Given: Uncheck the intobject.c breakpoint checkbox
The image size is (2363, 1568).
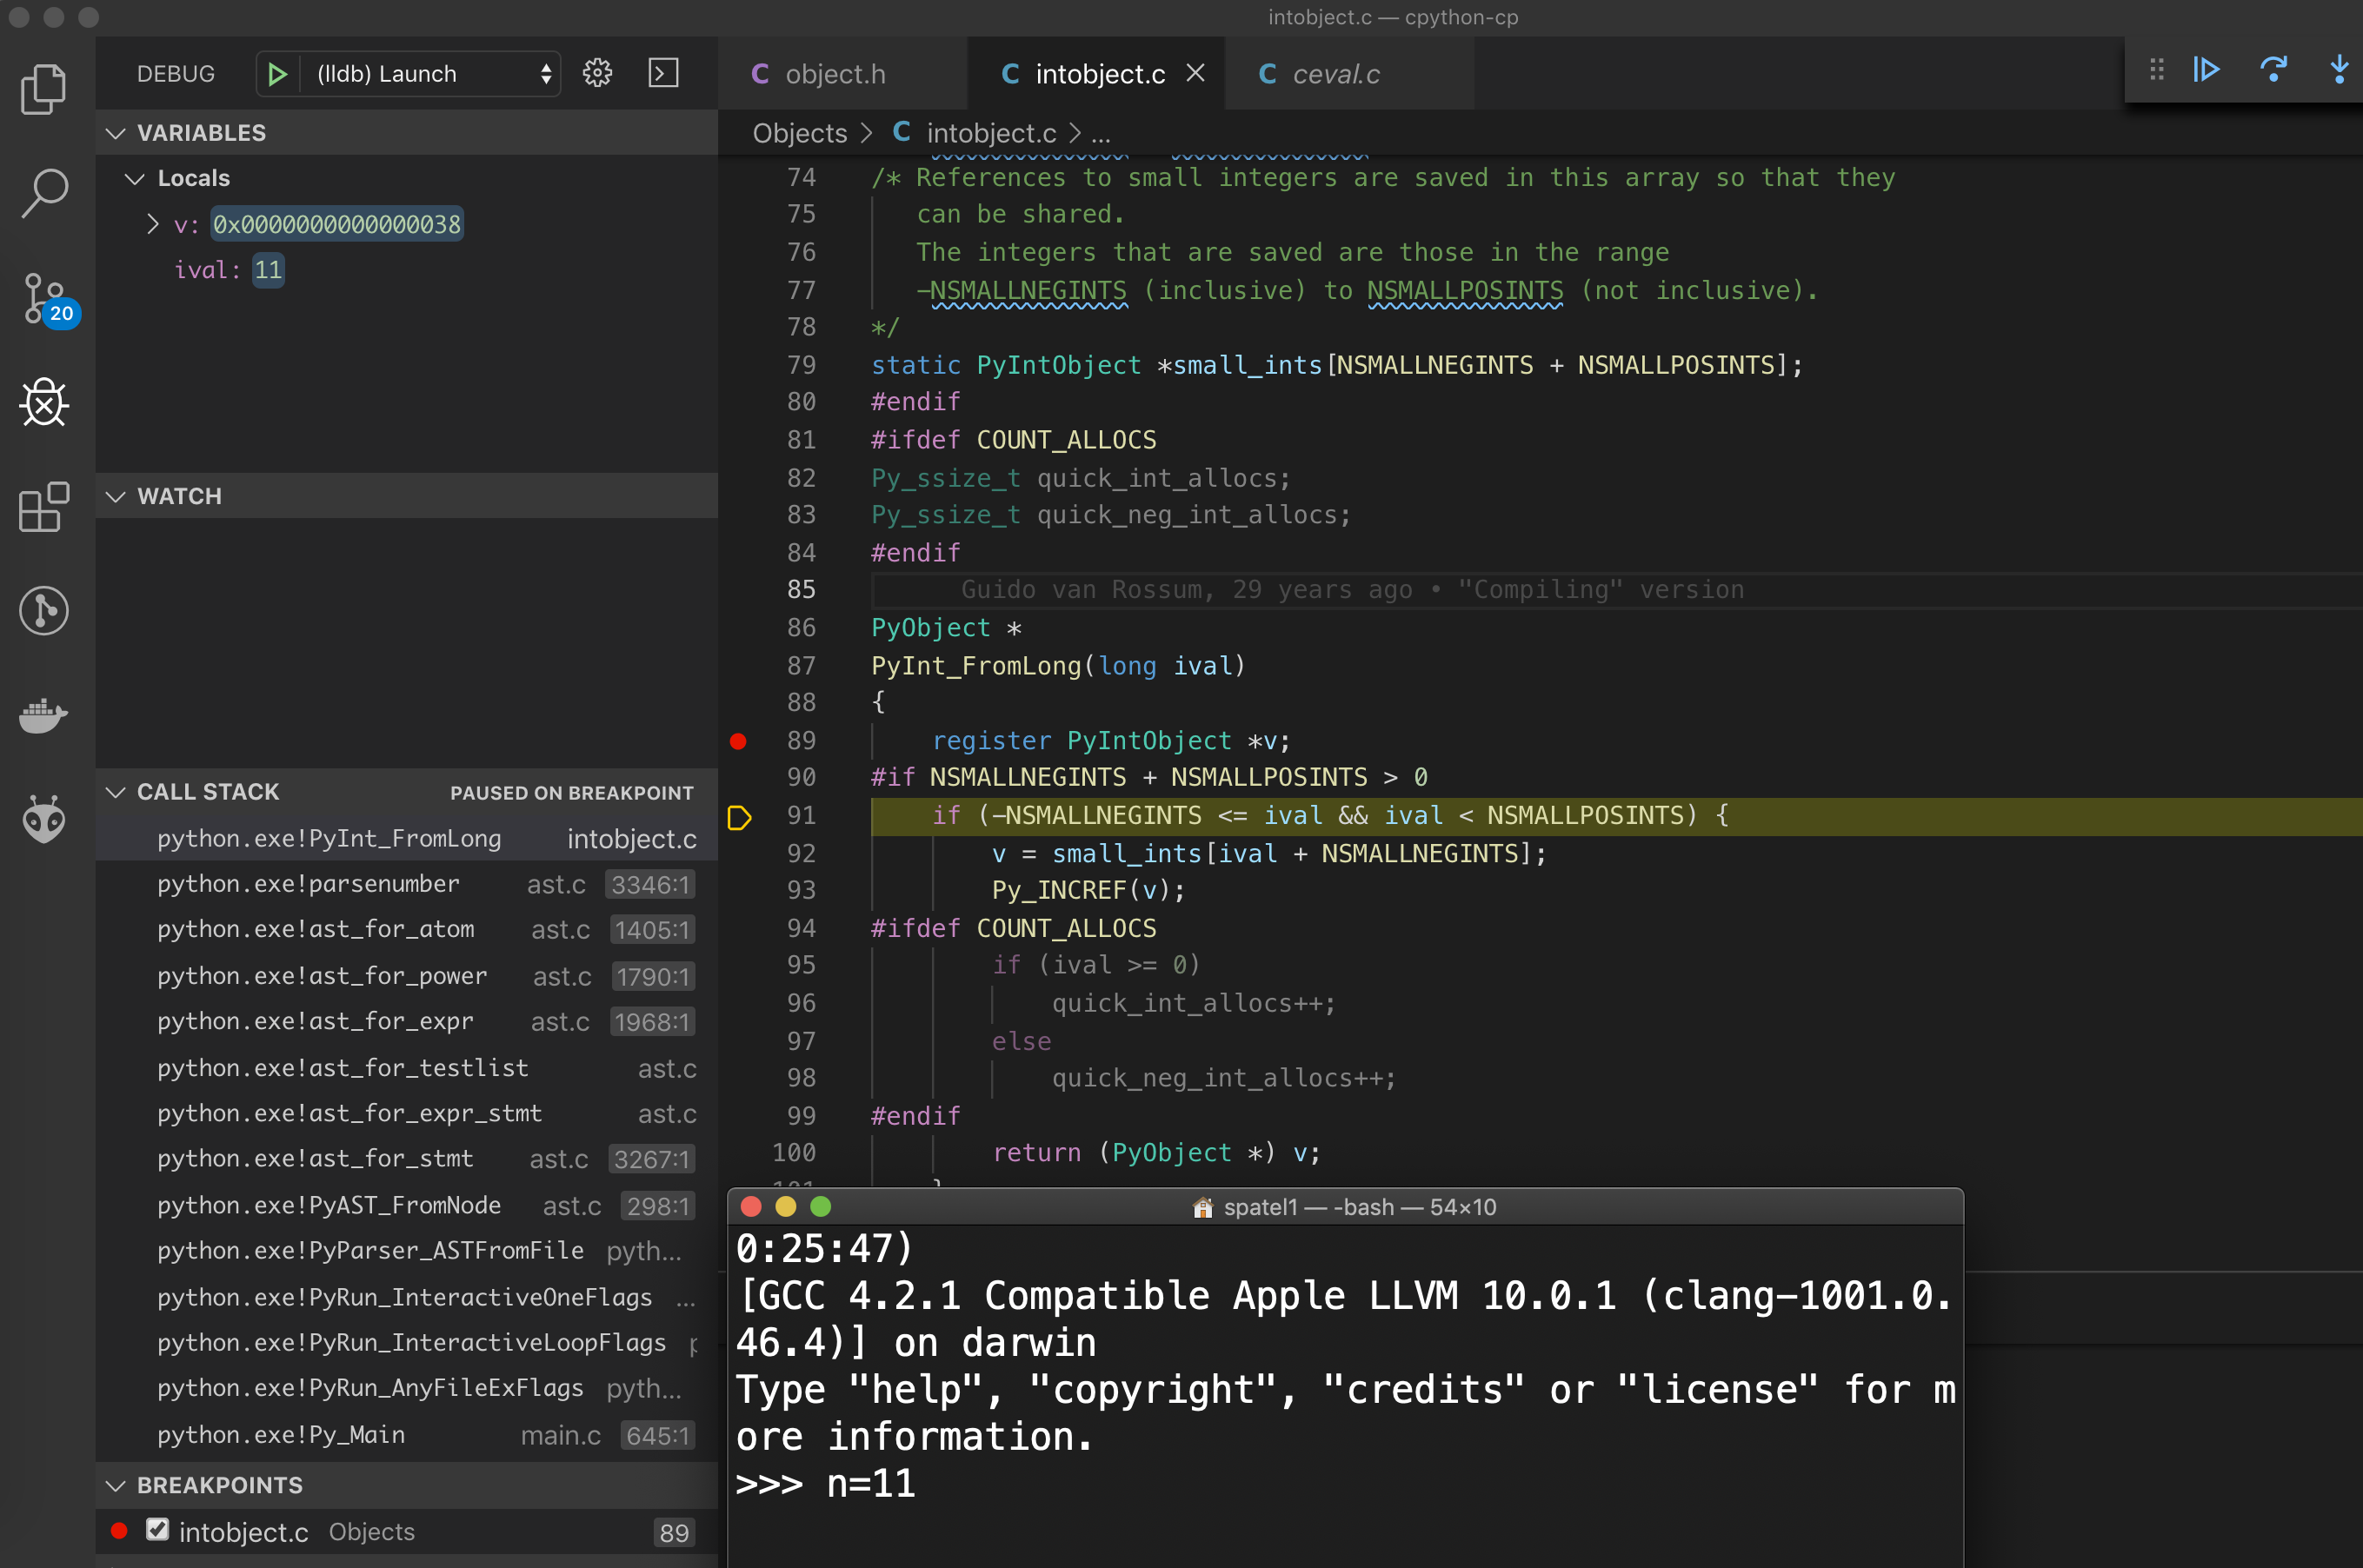Looking at the screenshot, I should 157,1530.
